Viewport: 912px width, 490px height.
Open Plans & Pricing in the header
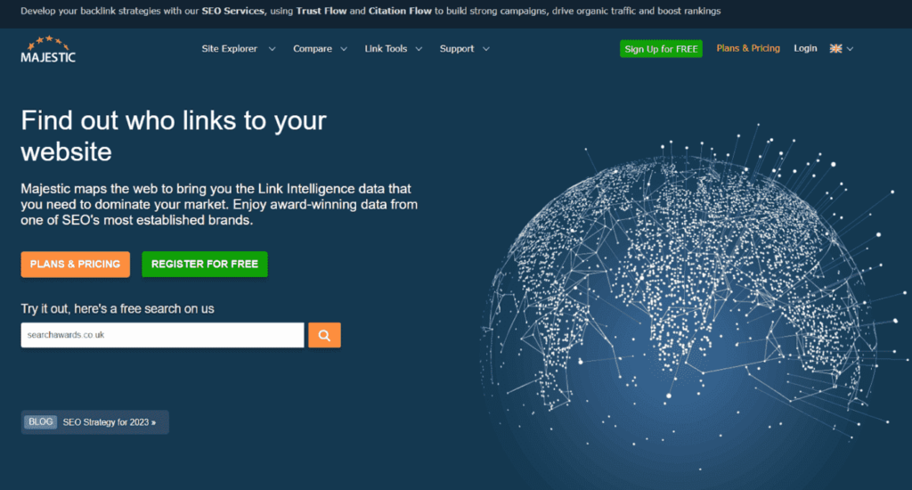pos(748,48)
